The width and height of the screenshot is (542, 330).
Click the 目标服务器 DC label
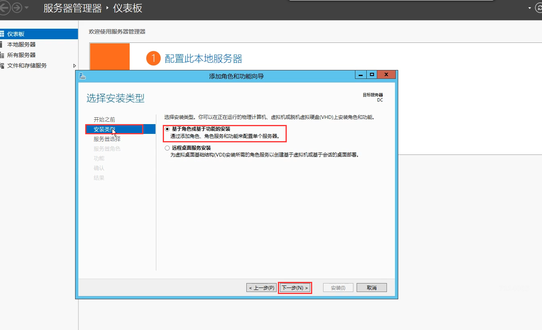[373, 97]
